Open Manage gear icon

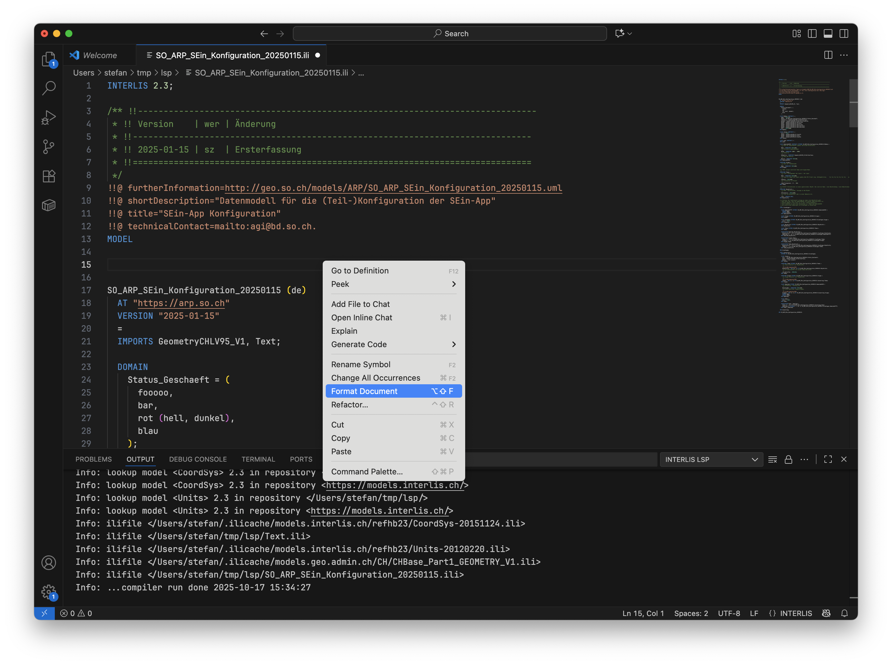pyautogui.click(x=49, y=591)
